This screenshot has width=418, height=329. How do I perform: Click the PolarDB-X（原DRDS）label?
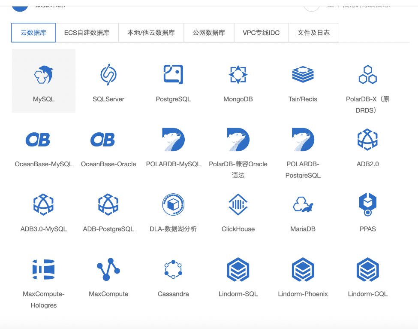tap(367, 104)
